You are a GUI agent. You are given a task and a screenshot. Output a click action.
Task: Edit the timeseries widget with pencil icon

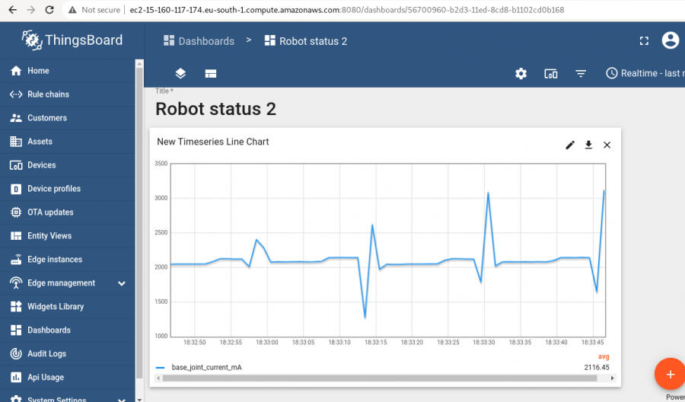coord(570,145)
